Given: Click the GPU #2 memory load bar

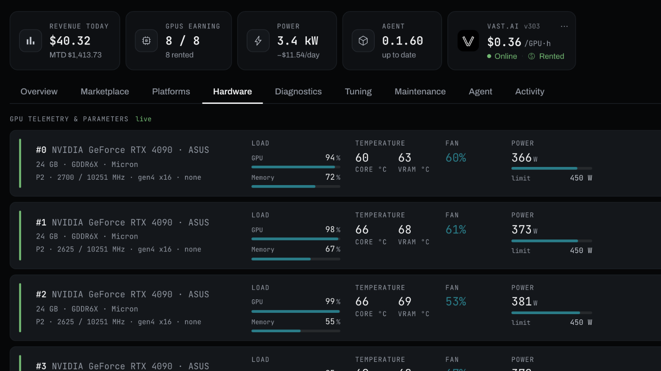Looking at the screenshot, I should pos(296,331).
